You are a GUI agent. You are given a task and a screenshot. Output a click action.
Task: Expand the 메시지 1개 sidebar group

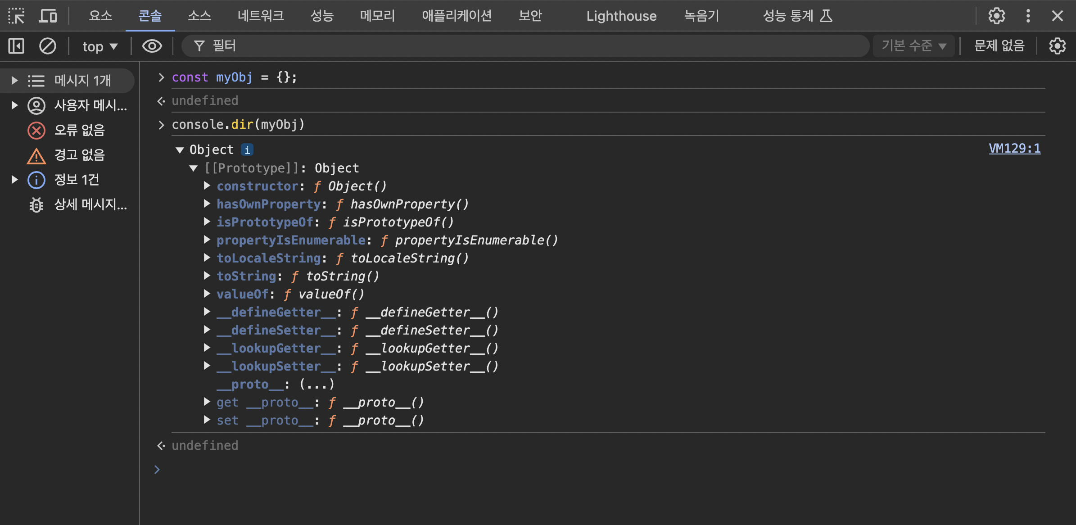click(x=14, y=81)
